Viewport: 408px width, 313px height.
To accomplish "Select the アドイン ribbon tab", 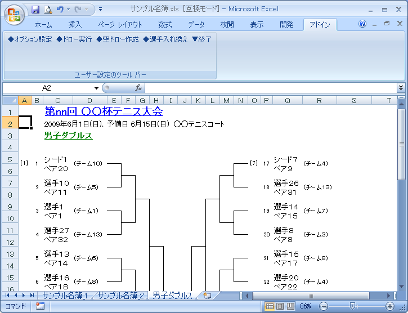I will tap(320, 25).
